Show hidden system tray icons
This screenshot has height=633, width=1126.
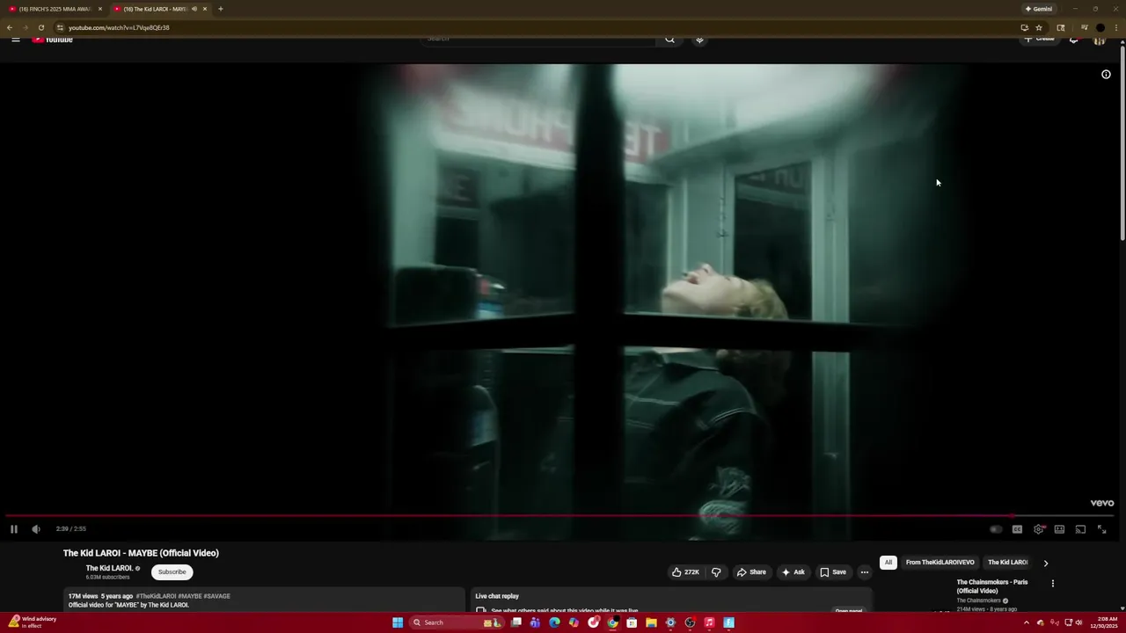tap(1026, 622)
